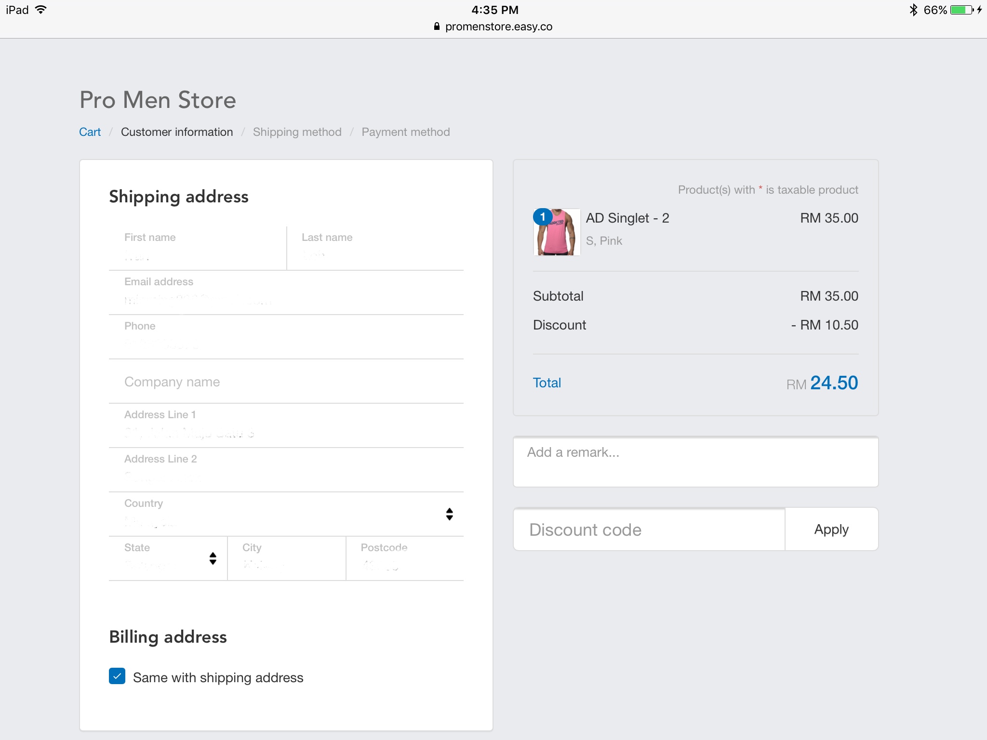987x740 pixels.
Task: Tap the promenstore.easy.co address bar
Action: point(498,26)
